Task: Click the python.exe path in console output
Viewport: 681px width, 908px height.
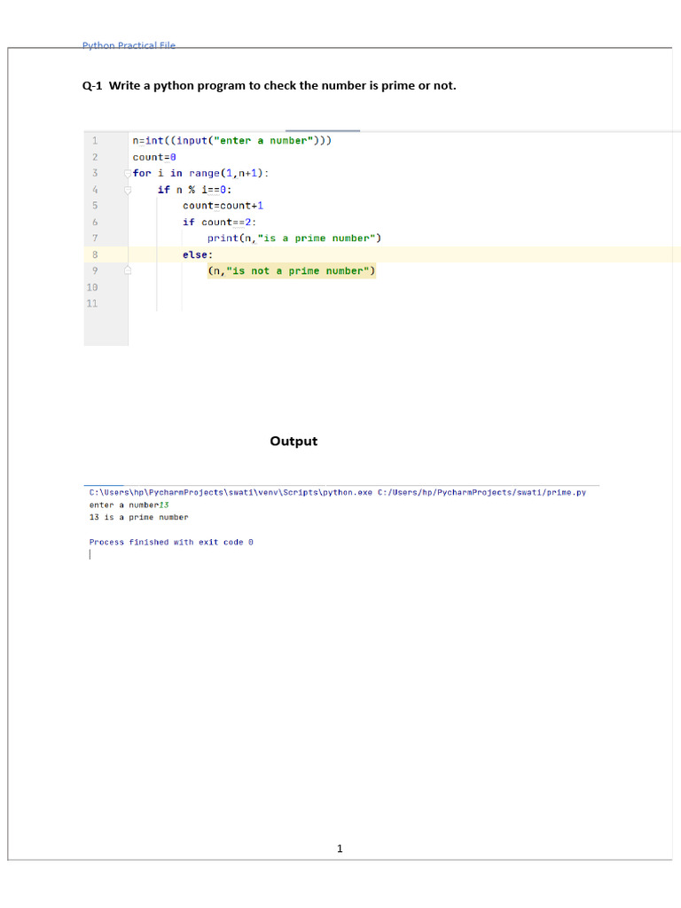Action: click(338, 493)
